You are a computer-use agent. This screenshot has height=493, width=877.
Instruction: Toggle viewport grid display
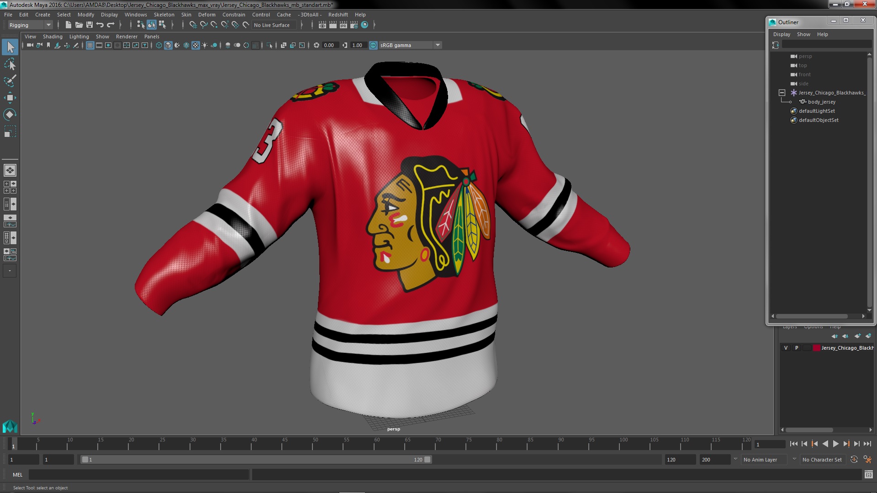[90, 45]
